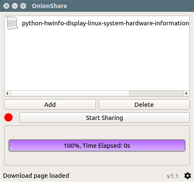Maximize the OnionShare window
This screenshot has width=194, height=182.
[x=23, y=6]
